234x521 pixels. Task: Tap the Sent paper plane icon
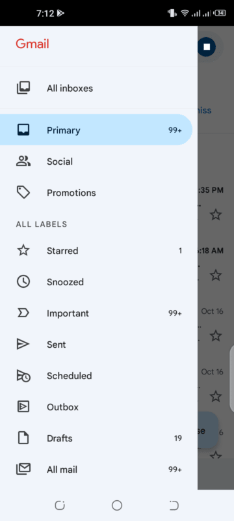pyautogui.click(x=23, y=345)
